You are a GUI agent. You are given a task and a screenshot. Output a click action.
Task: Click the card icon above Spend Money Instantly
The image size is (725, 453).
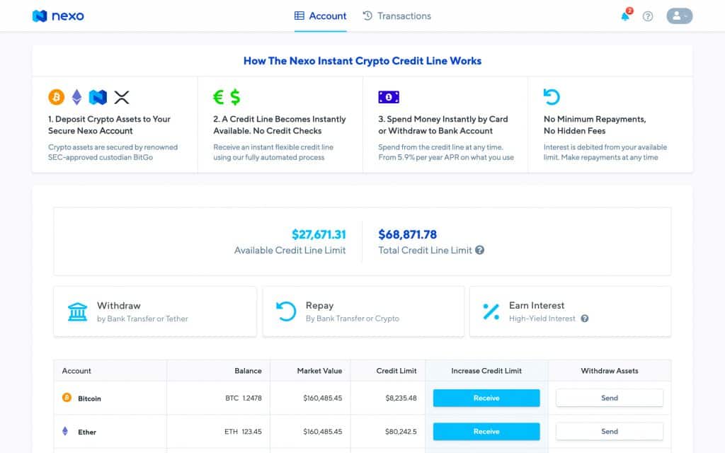pos(388,96)
